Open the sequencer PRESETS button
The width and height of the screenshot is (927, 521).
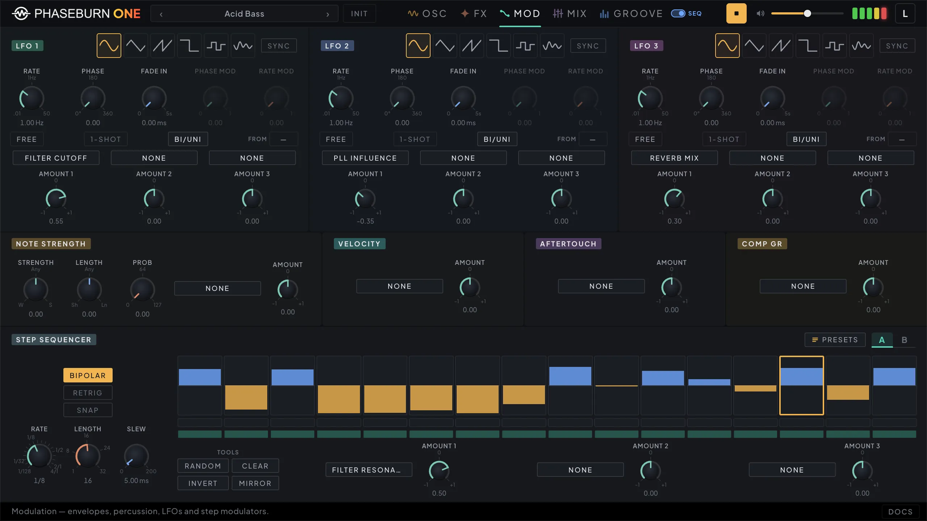tap(835, 340)
